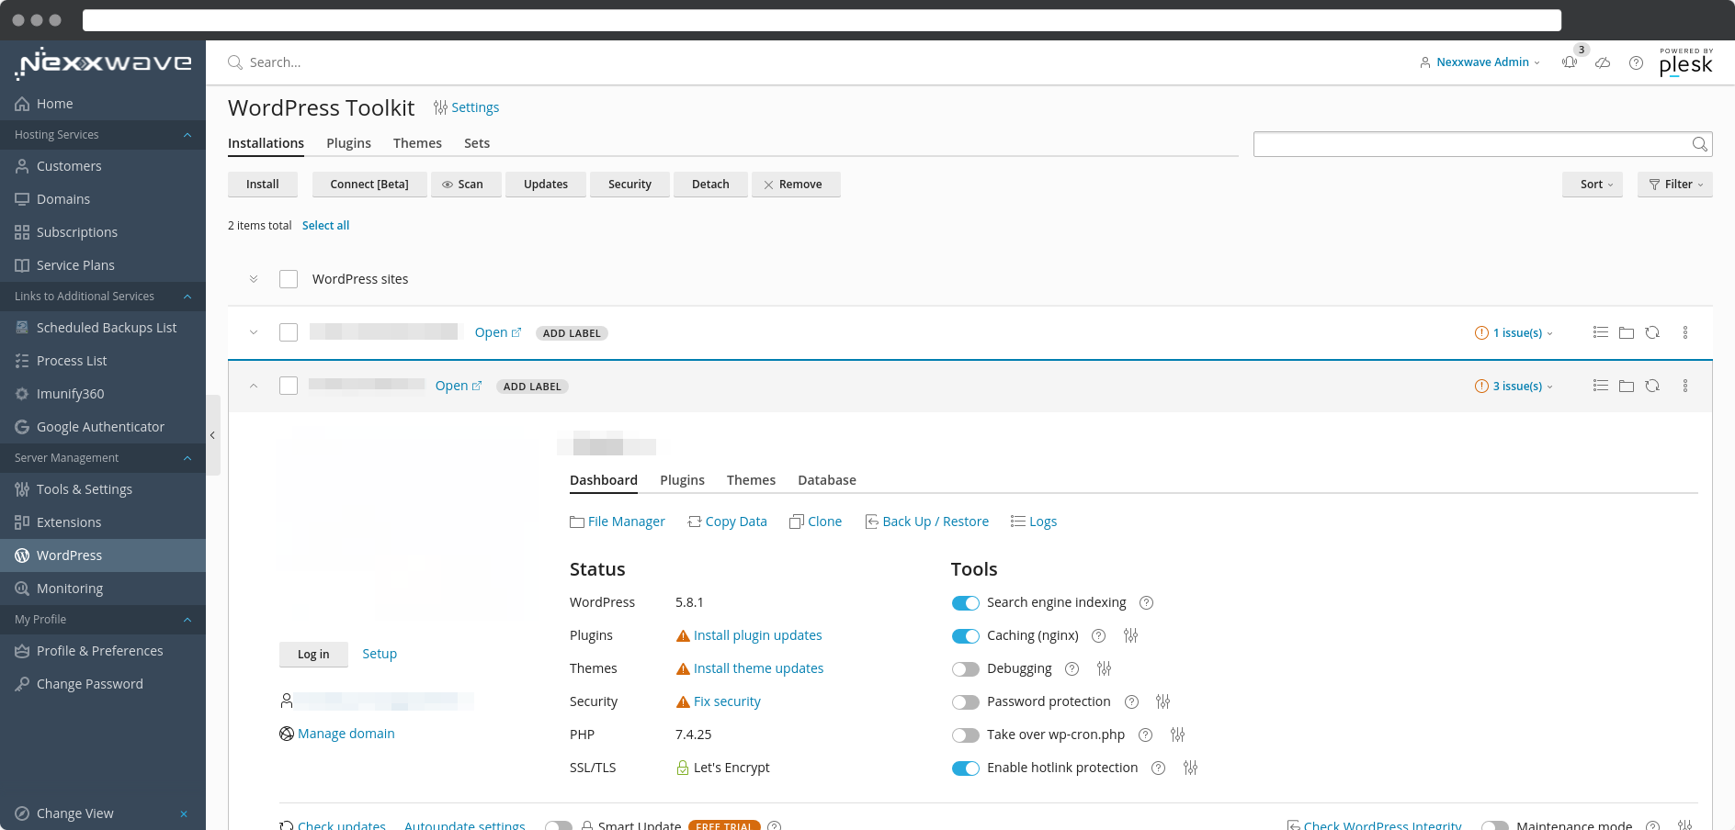Open folder icon for second site
Screen dimensions: 1735x830
tap(1627, 386)
